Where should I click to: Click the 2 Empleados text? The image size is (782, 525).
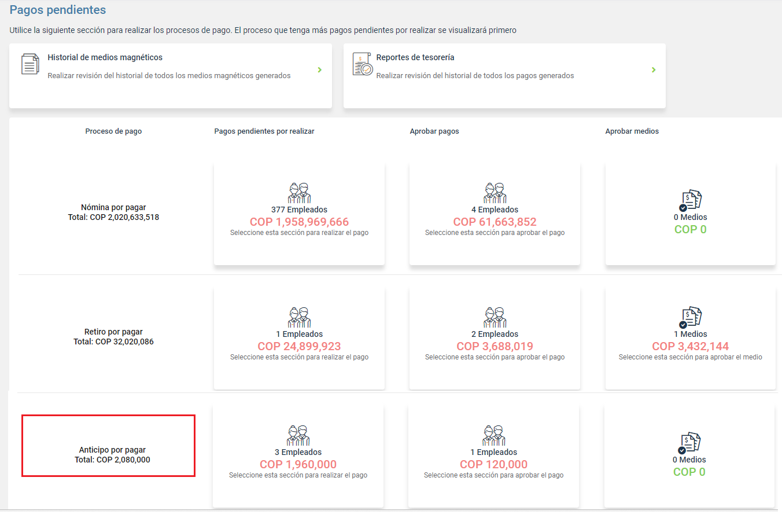495,334
